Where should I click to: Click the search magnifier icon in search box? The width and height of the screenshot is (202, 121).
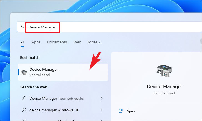tap(23, 27)
